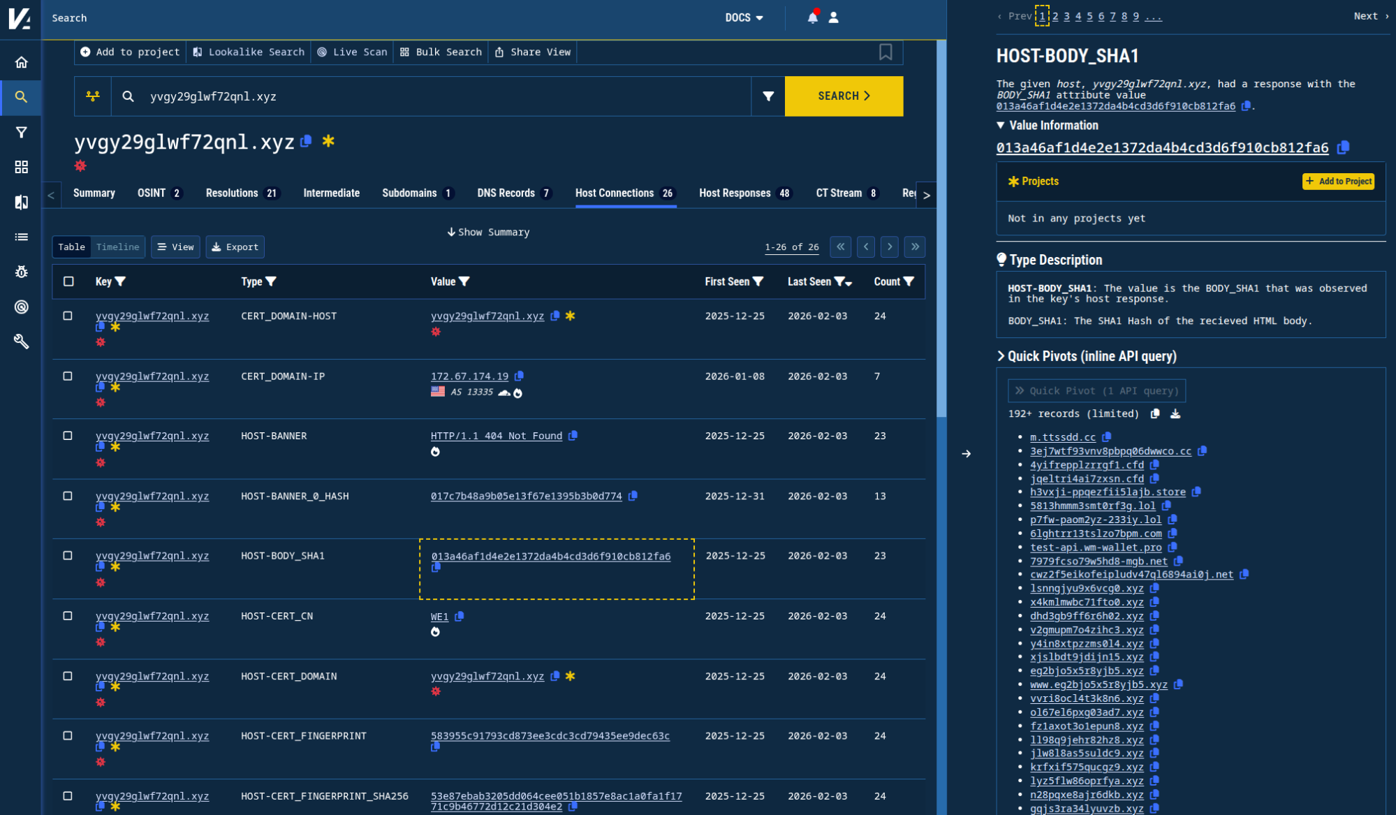
Task: Expand Quick Pivots inline API query
Action: pyautogui.click(x=1001, y=356)
